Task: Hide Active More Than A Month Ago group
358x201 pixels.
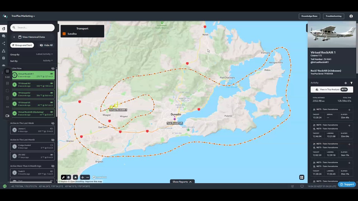Action: [53, 166]
